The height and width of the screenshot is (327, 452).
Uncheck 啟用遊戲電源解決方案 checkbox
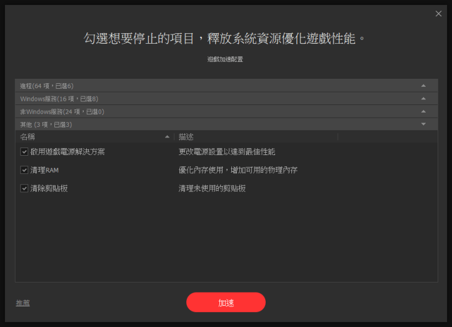(24, 152)
